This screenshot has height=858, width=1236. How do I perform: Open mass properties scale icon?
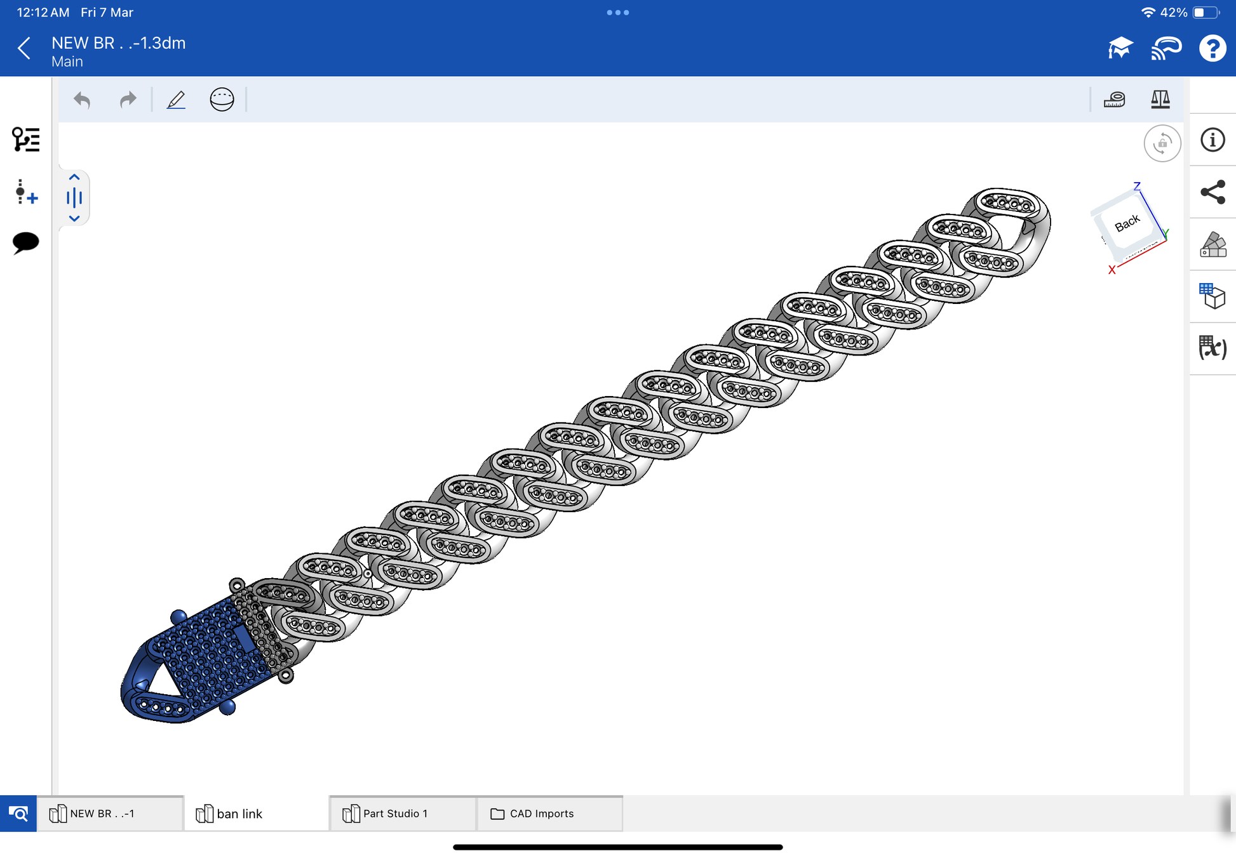click(x=1160, y=100)
